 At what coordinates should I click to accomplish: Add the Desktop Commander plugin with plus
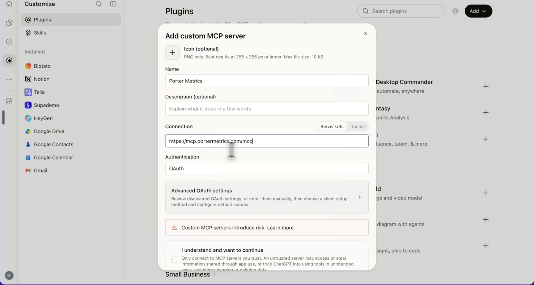click(486, 86)
